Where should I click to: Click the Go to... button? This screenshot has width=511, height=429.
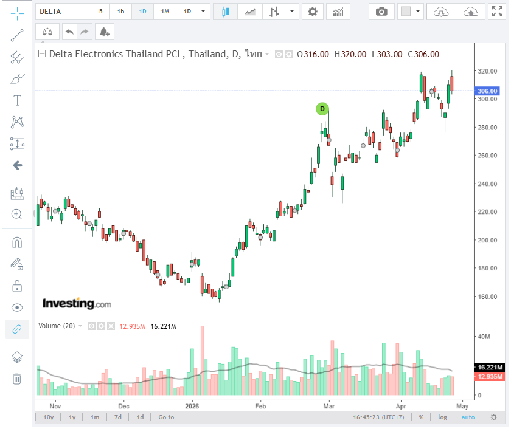pyautogui.click(x=169, y=417)
